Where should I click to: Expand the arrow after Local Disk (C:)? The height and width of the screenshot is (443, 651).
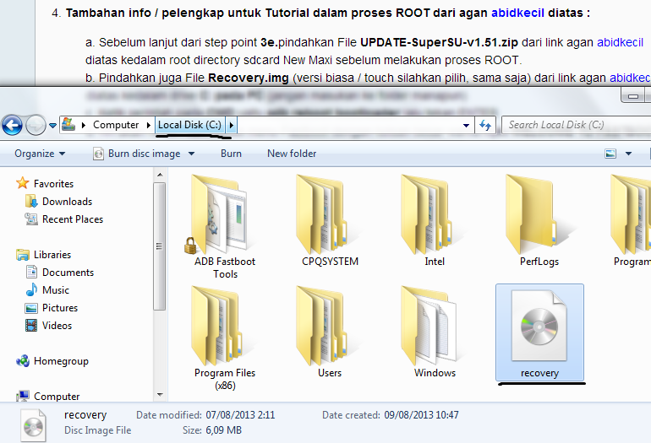click(232, 125)
